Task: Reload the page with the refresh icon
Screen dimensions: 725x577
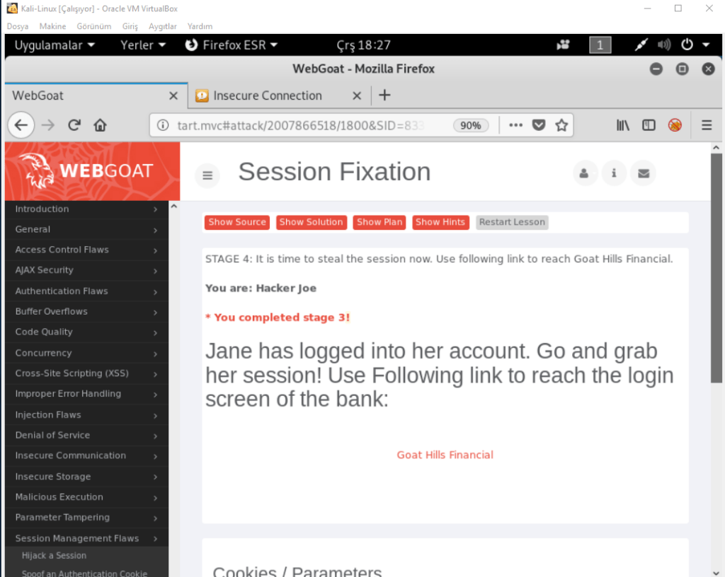Action: [74, 125]
